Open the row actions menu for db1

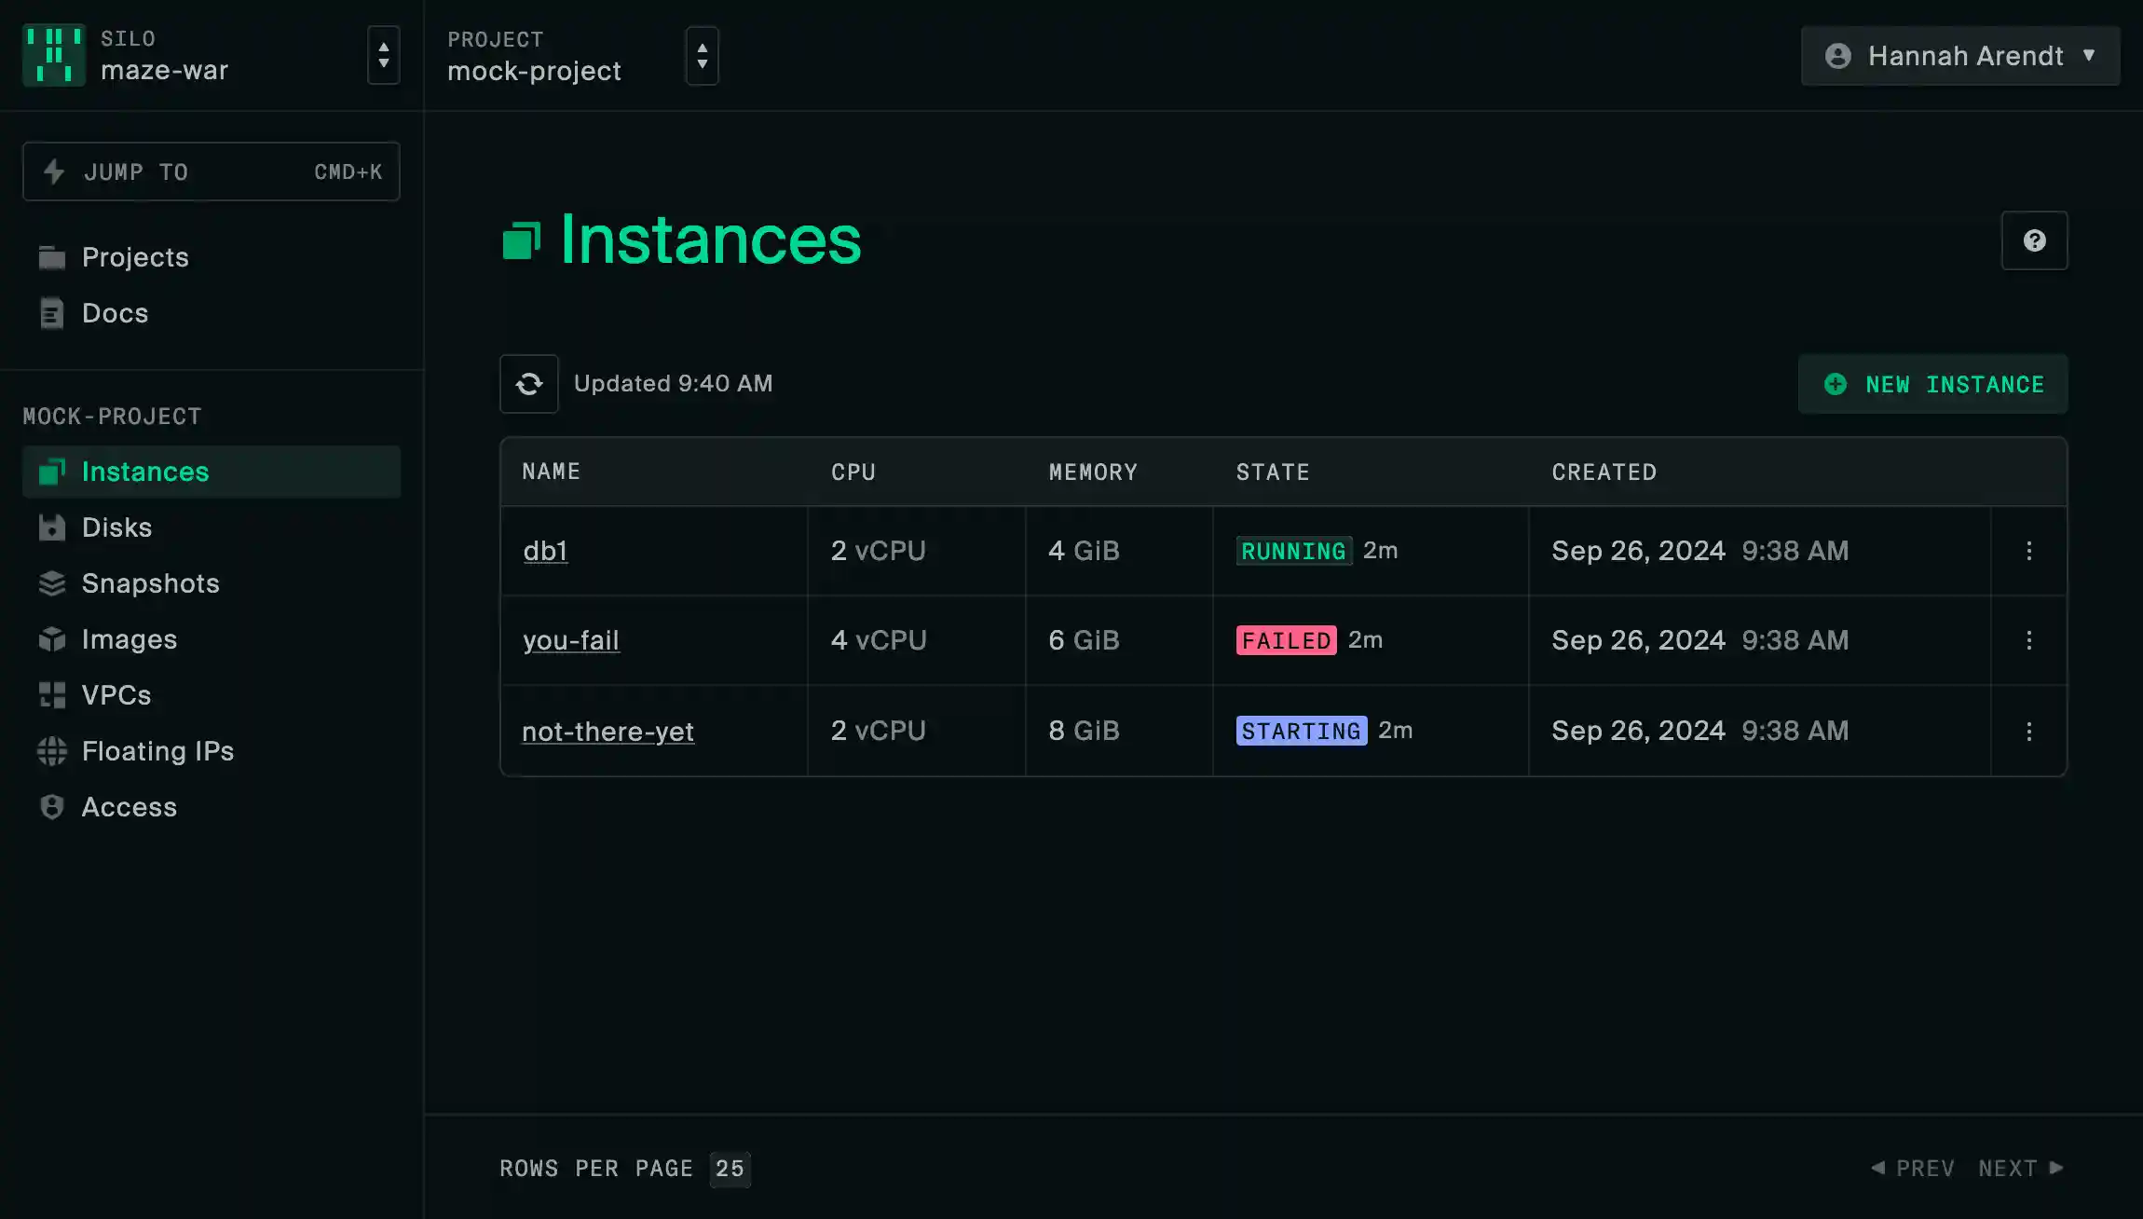[x=2029, y=551]
